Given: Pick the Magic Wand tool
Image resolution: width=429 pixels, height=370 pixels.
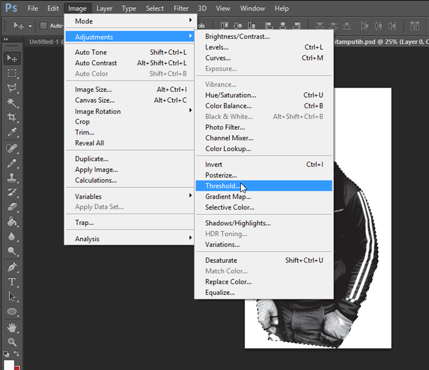Looking at the screenshot, I should 12,103.
